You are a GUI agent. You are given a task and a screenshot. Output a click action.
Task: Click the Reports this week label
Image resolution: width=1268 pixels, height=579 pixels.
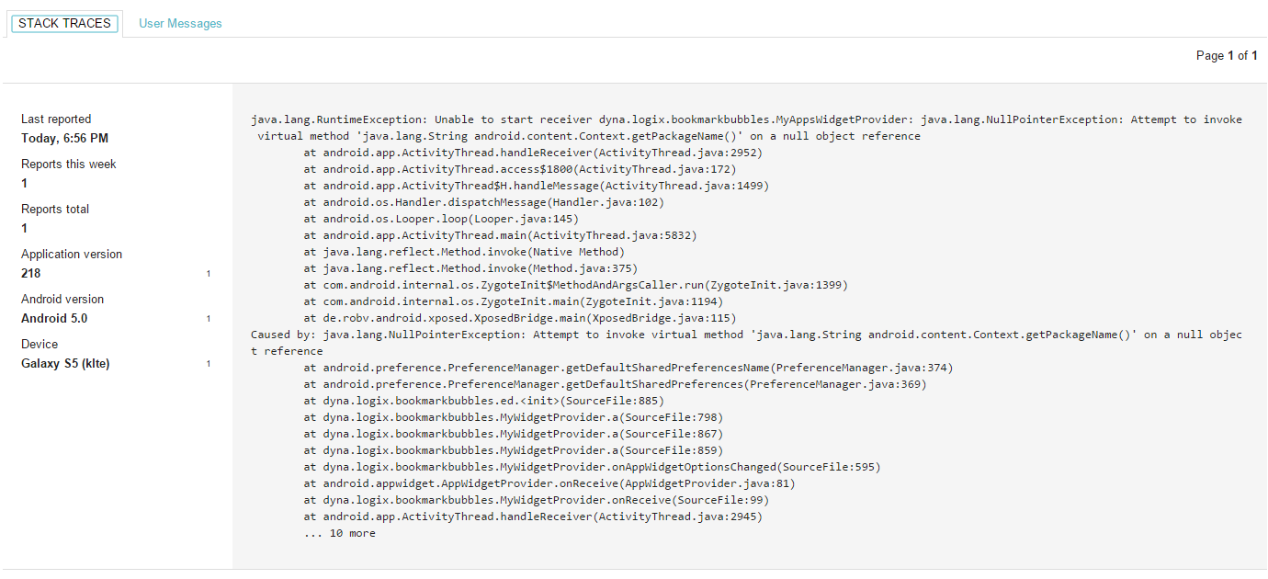pos(69,165)
